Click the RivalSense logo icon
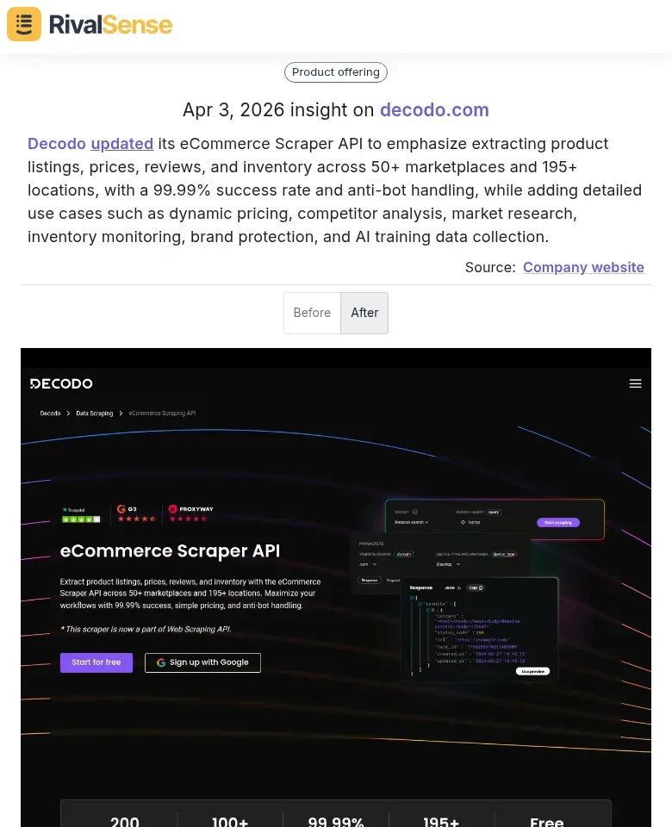672x827 pixels. pyautogui.click(x=23, y=24)
